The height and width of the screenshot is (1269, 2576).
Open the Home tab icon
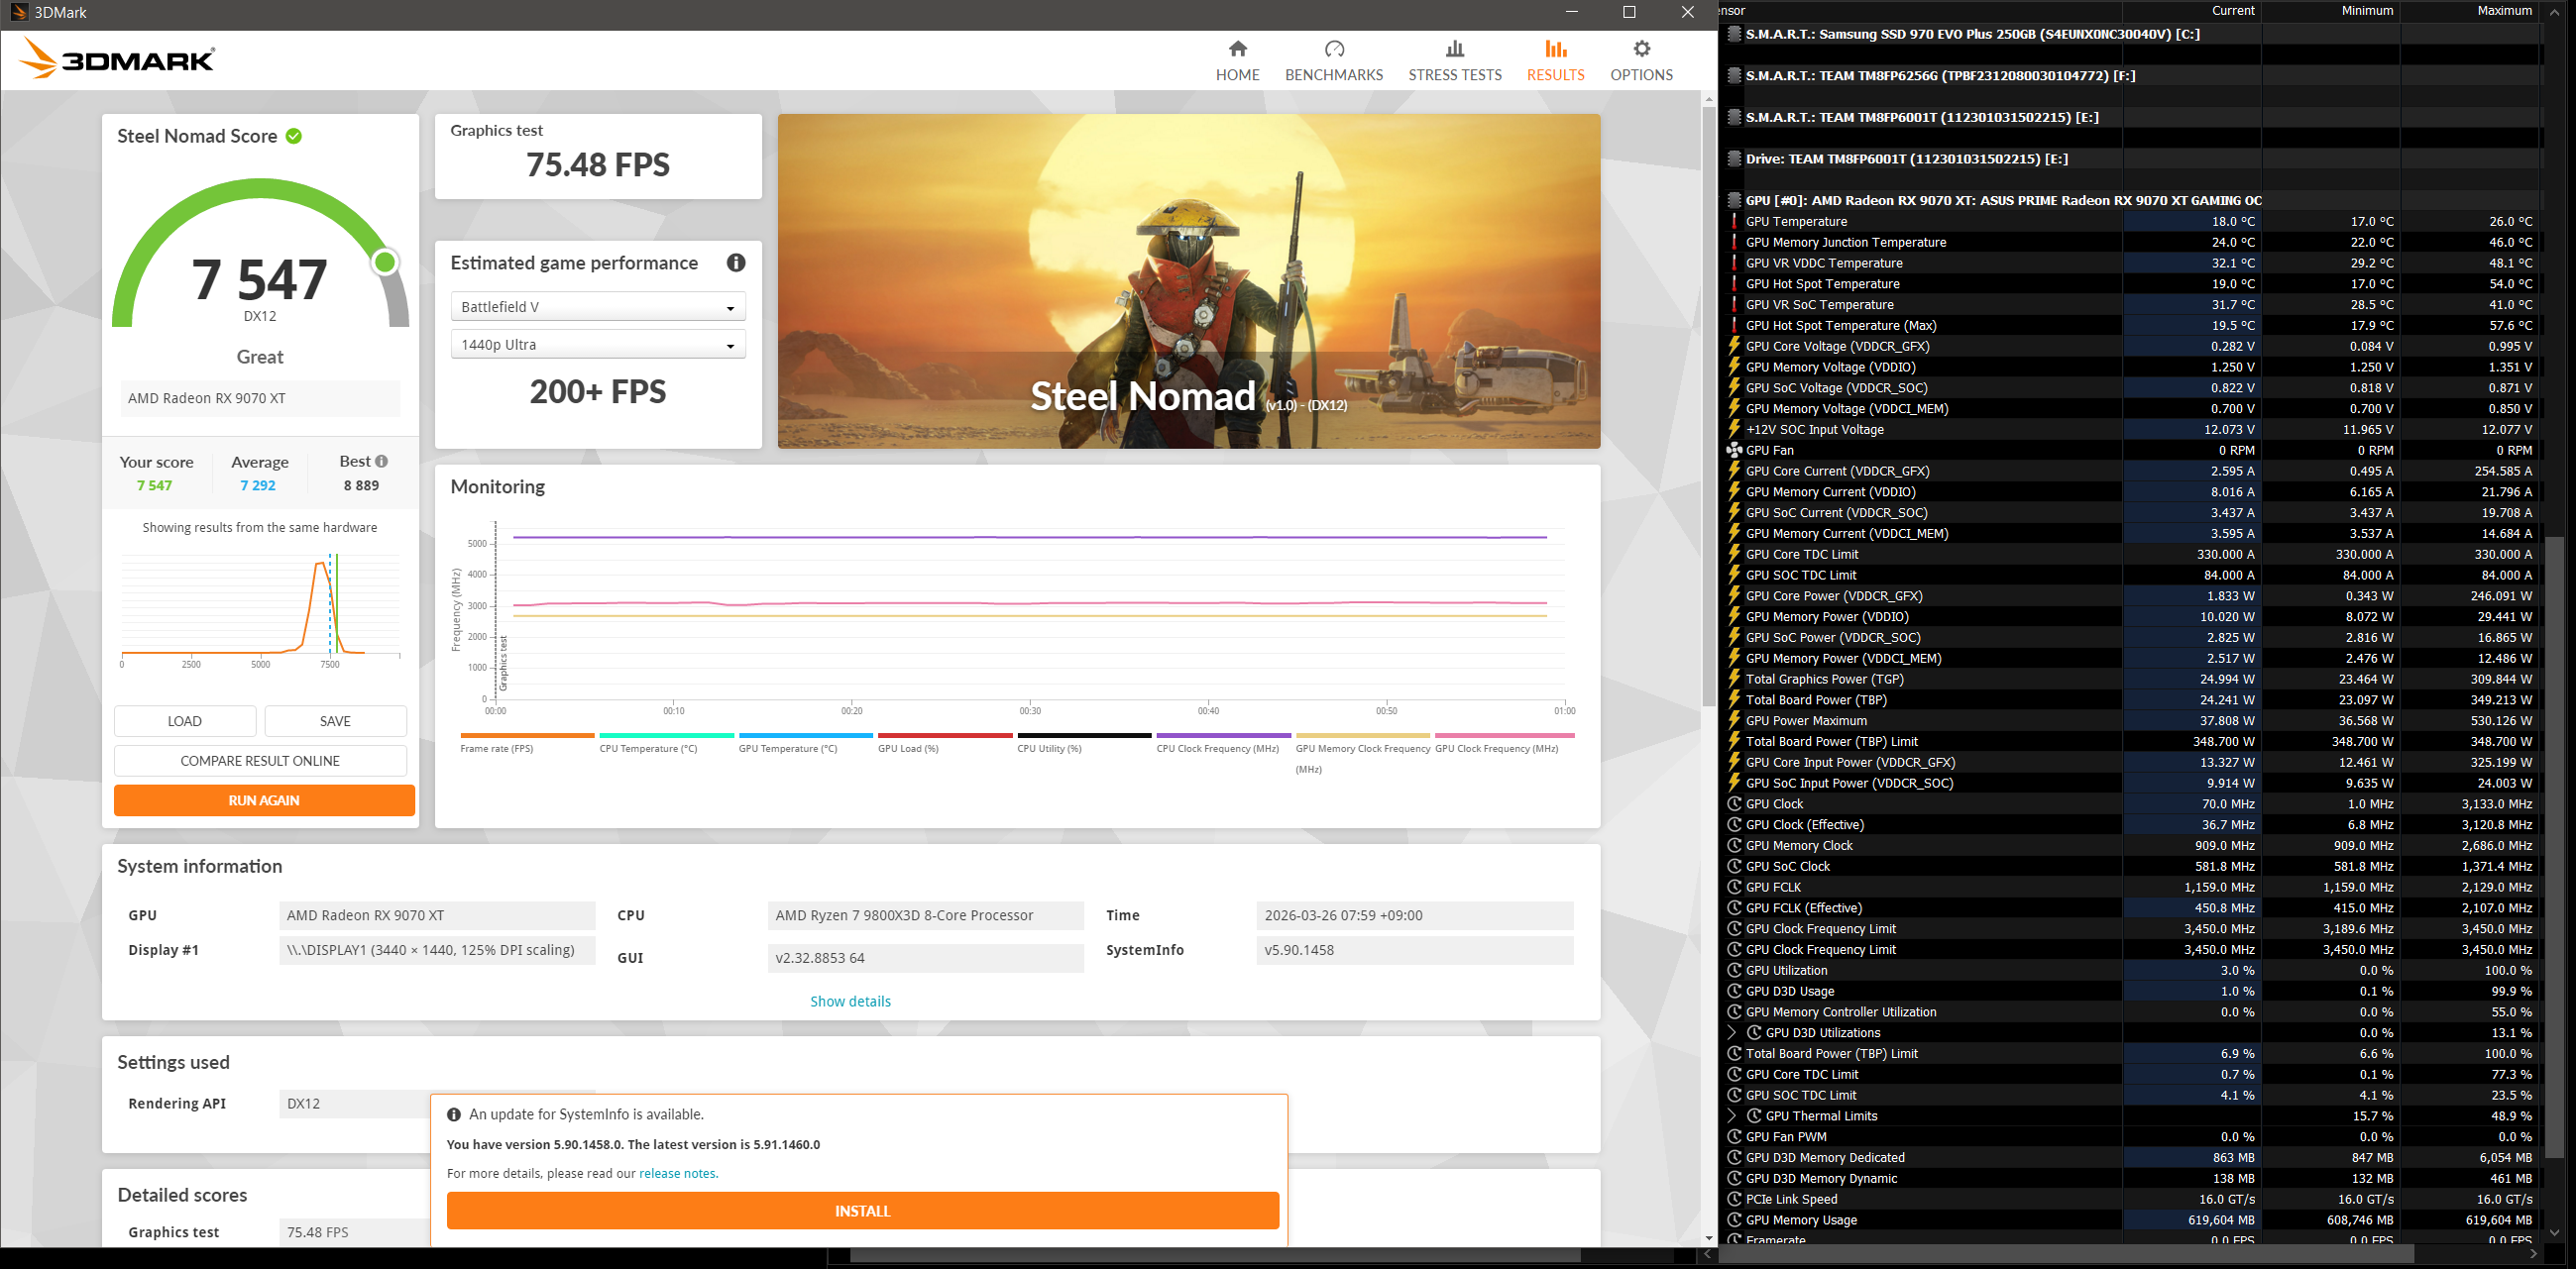coord(1237,49)
